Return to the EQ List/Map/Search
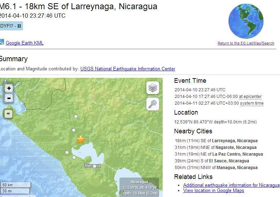Viewport: 280px width, 197px height. 246,43
